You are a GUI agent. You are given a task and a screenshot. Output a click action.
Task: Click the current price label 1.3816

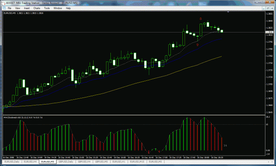(x=269, y=32)
